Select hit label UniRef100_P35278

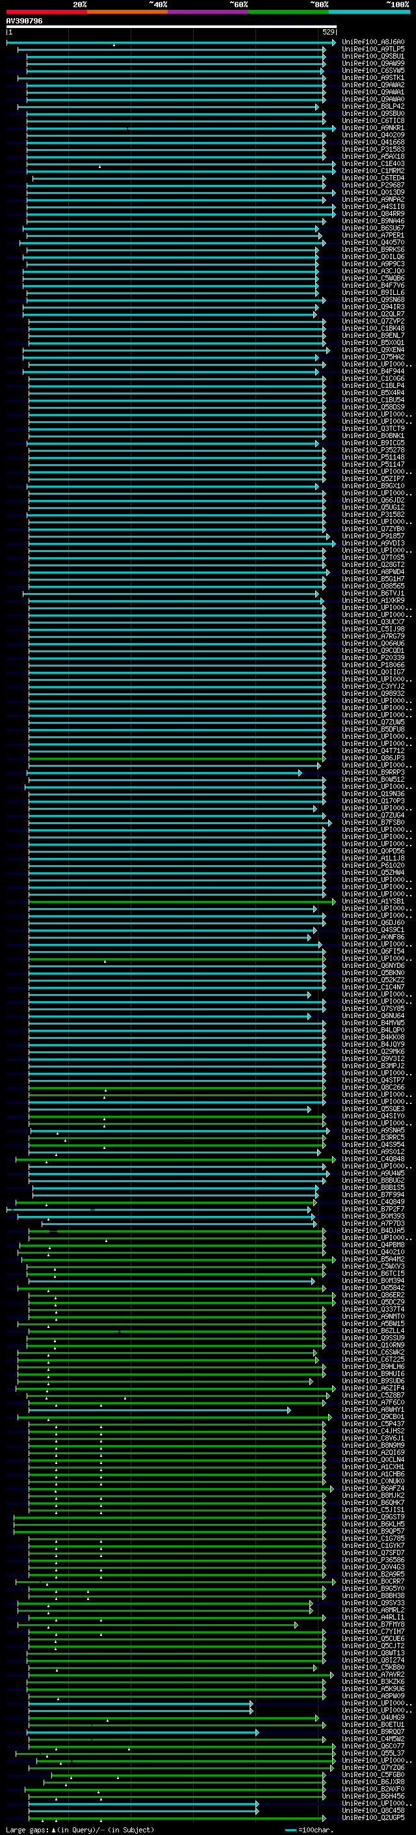pos(373,450)
